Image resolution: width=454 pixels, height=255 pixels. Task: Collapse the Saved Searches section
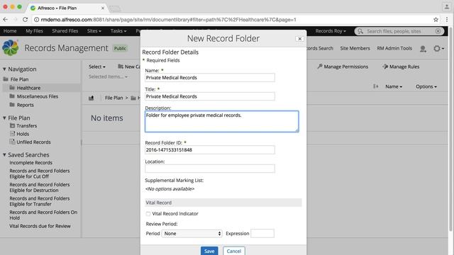pos(4,154)
